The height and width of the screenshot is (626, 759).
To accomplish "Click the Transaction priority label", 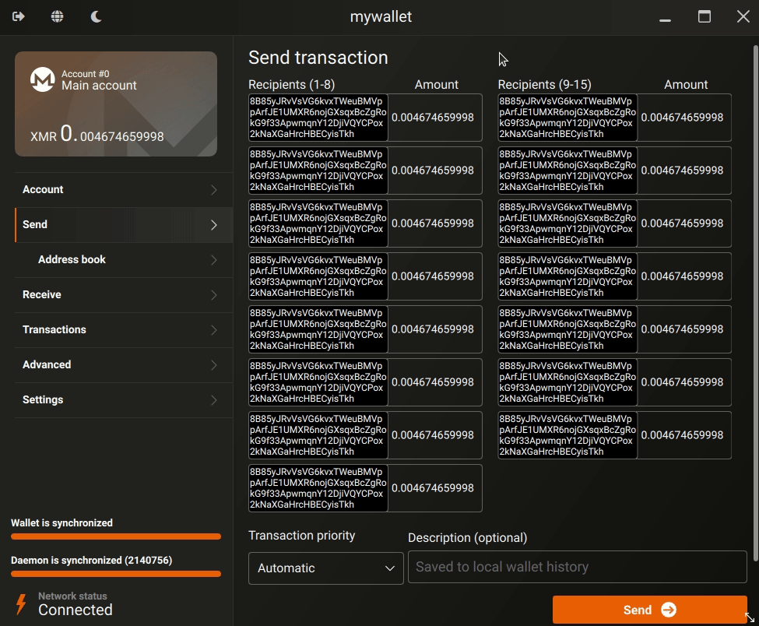I will pyautogui.click(x=301, y=536).
